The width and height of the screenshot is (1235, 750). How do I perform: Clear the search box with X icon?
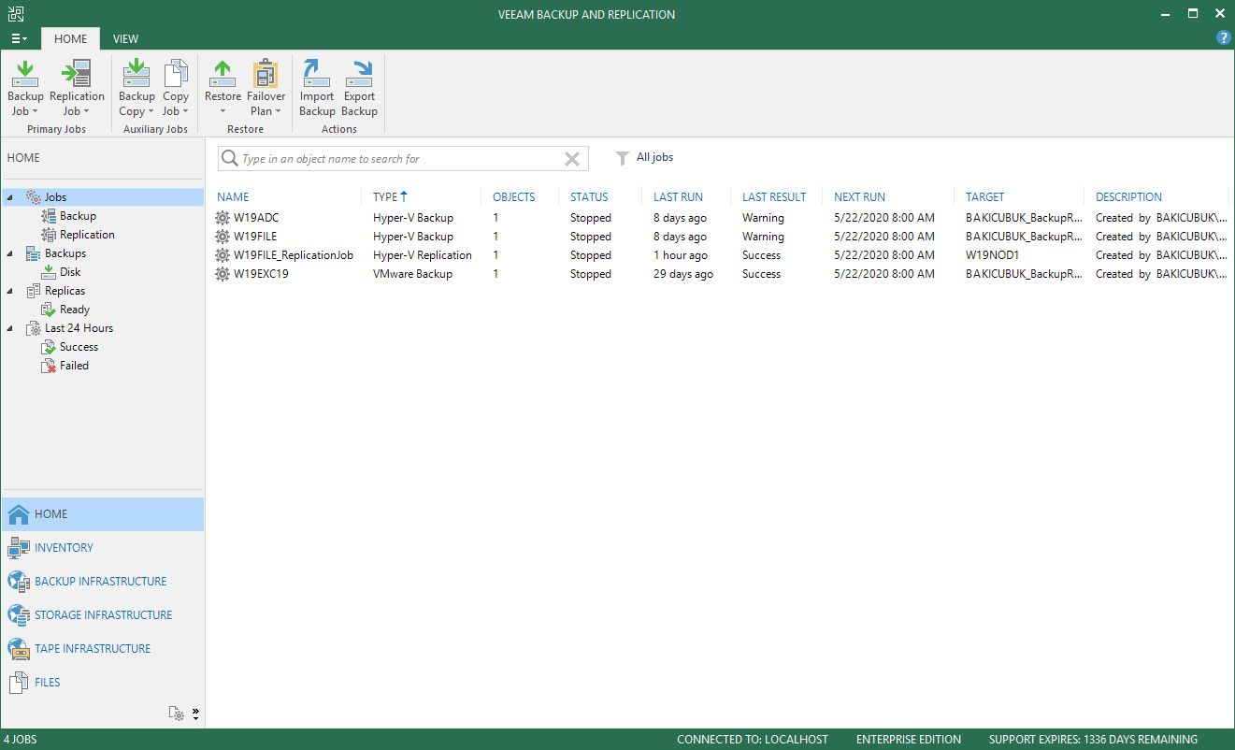click(x=572, y=159)
